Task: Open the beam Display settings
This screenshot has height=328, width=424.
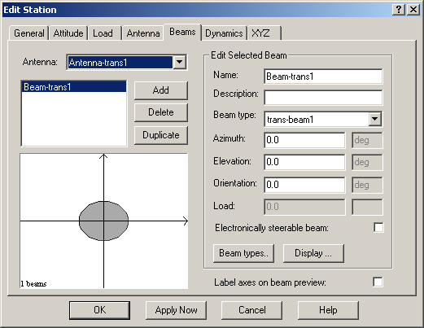Action: 313,253
